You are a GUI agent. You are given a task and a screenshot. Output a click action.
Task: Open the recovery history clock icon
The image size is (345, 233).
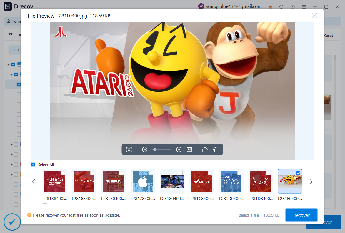281,6
